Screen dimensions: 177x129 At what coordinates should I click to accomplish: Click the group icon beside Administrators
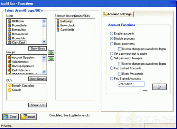tap(10, 62)
